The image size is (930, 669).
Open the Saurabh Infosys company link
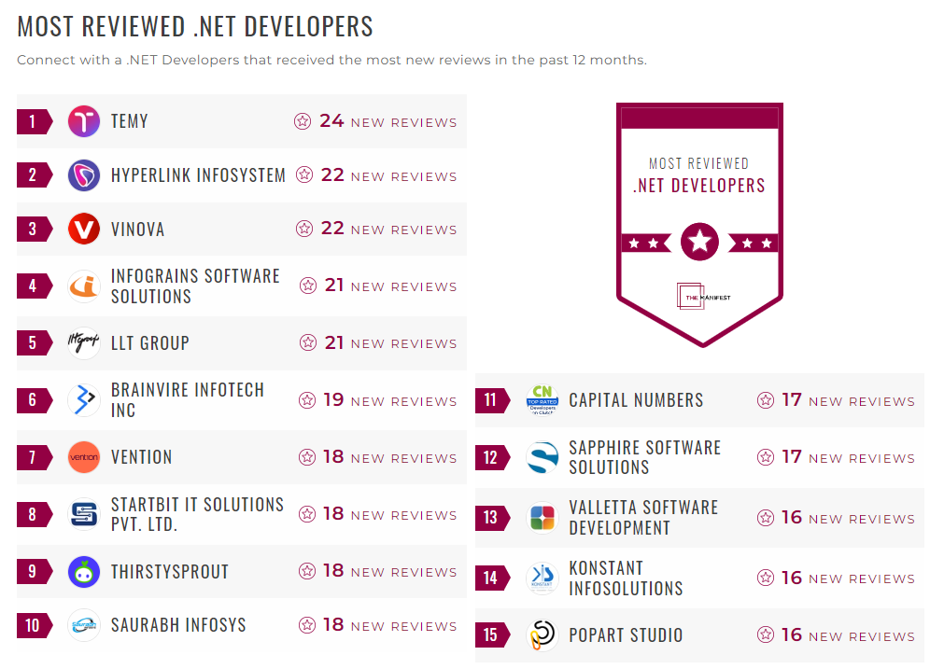click(x=178, y=625)
